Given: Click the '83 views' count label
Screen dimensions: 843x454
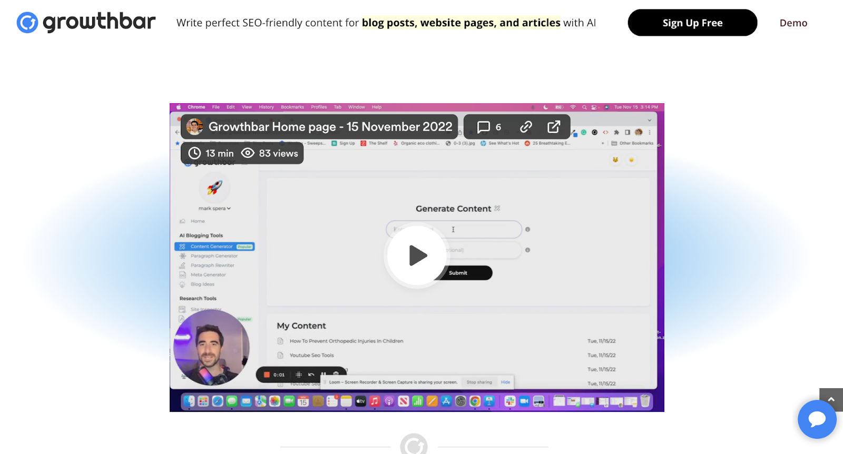Looking at the screenshot, I should (270, 153).
